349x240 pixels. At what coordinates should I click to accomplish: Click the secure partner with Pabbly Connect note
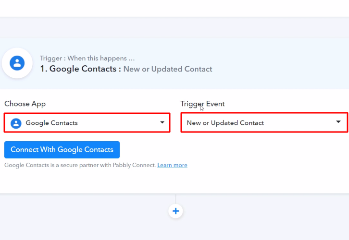click(80, 165)
